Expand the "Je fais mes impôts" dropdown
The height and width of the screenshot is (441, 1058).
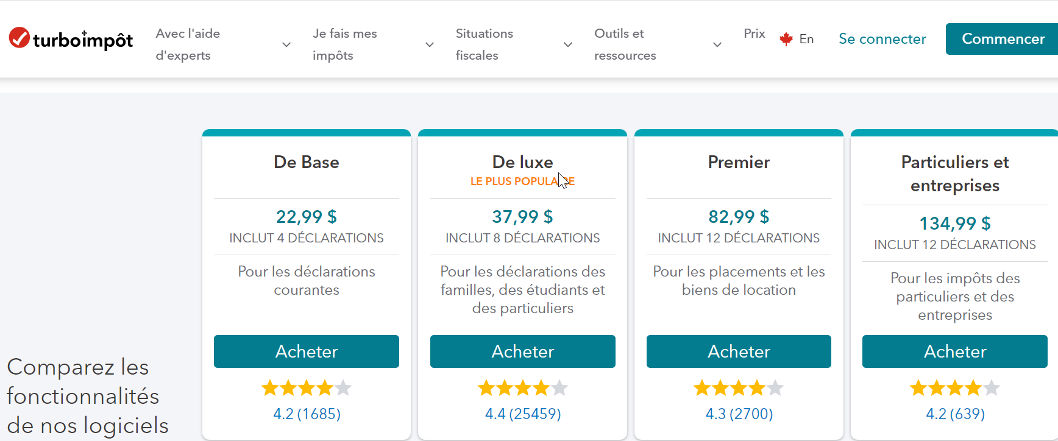[x=429, y=44]
